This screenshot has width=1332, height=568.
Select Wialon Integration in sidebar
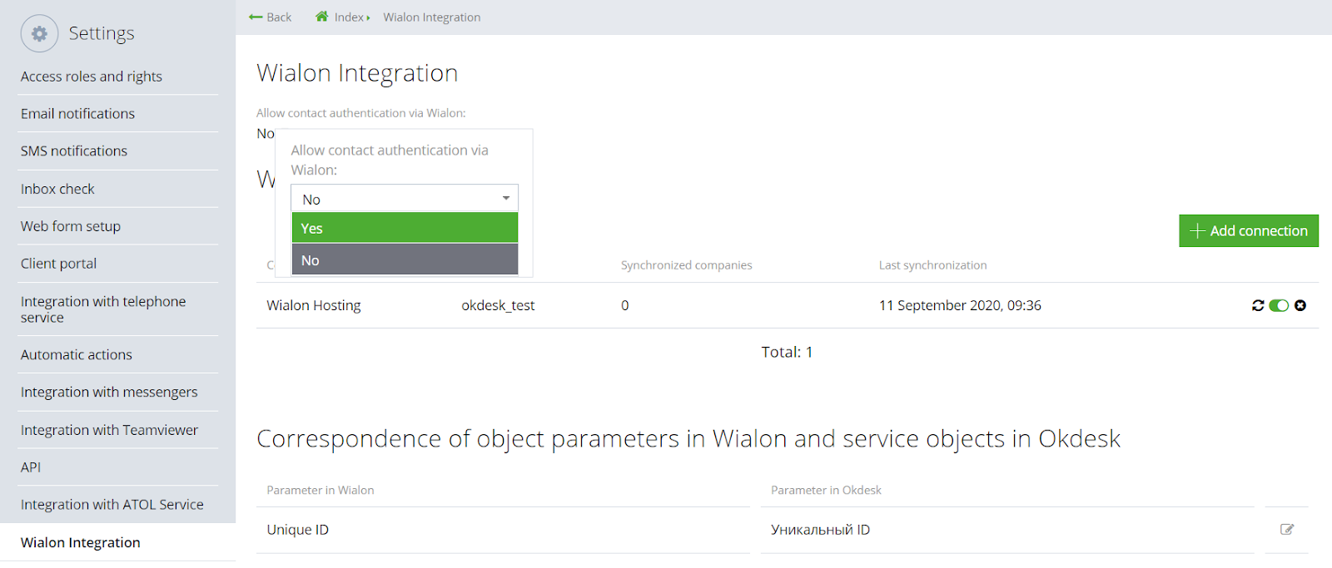click(81, 542)
